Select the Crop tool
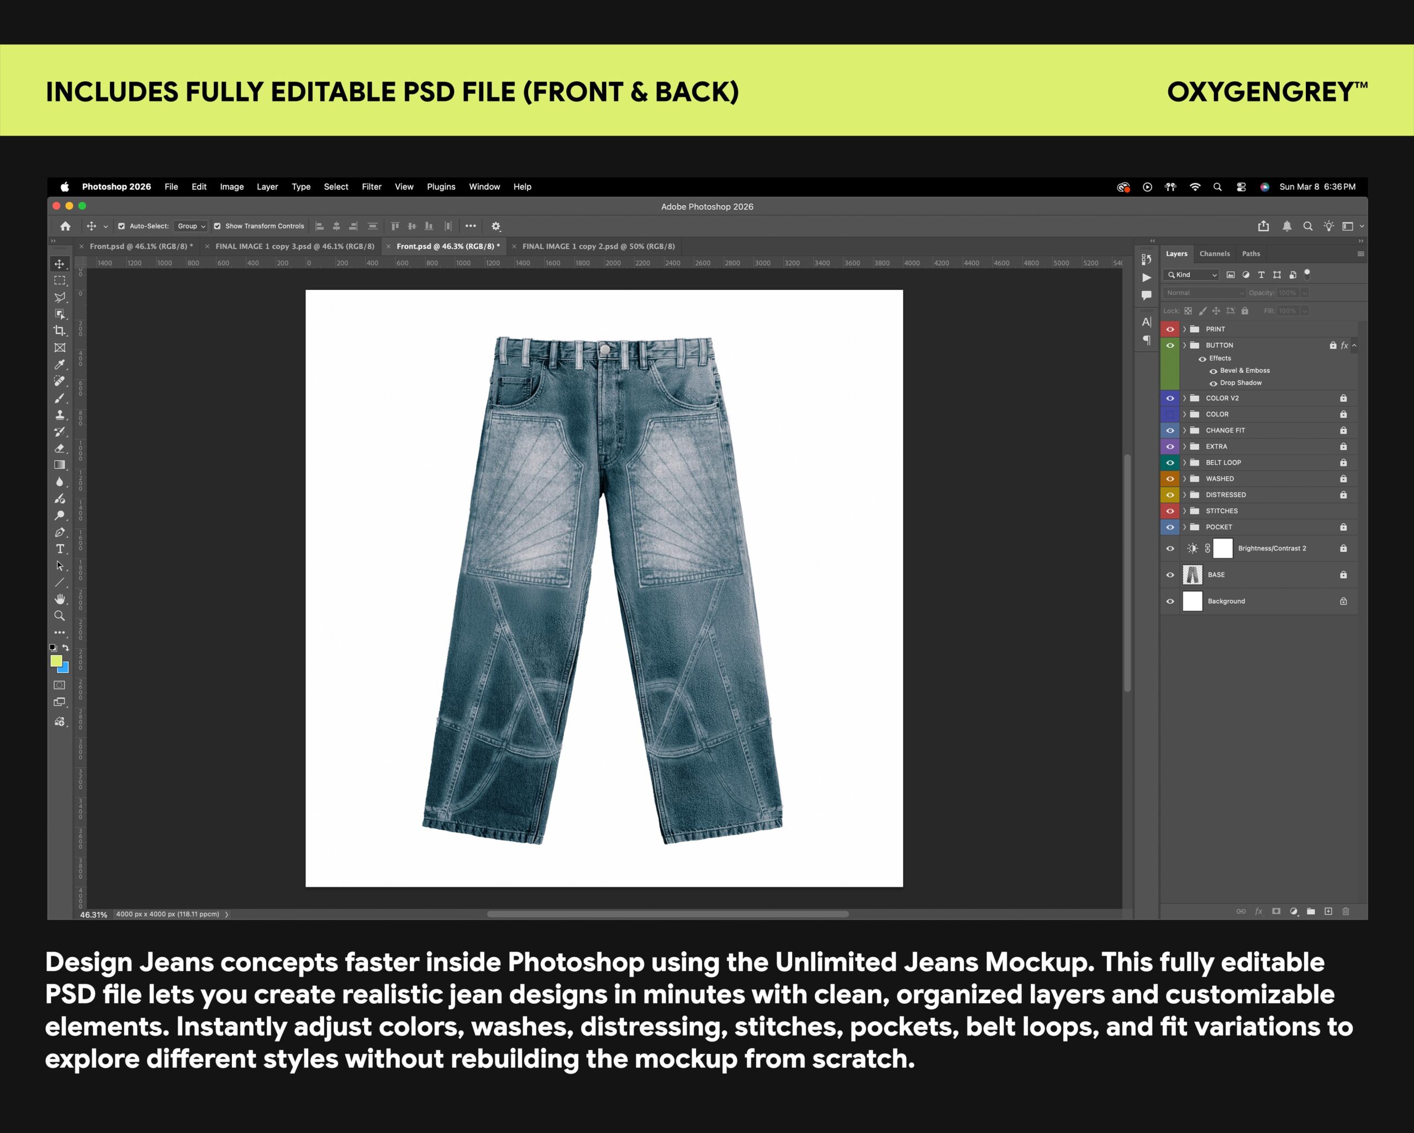The height and width of the screenshot is (1133, 1414). tap(60, 330)
